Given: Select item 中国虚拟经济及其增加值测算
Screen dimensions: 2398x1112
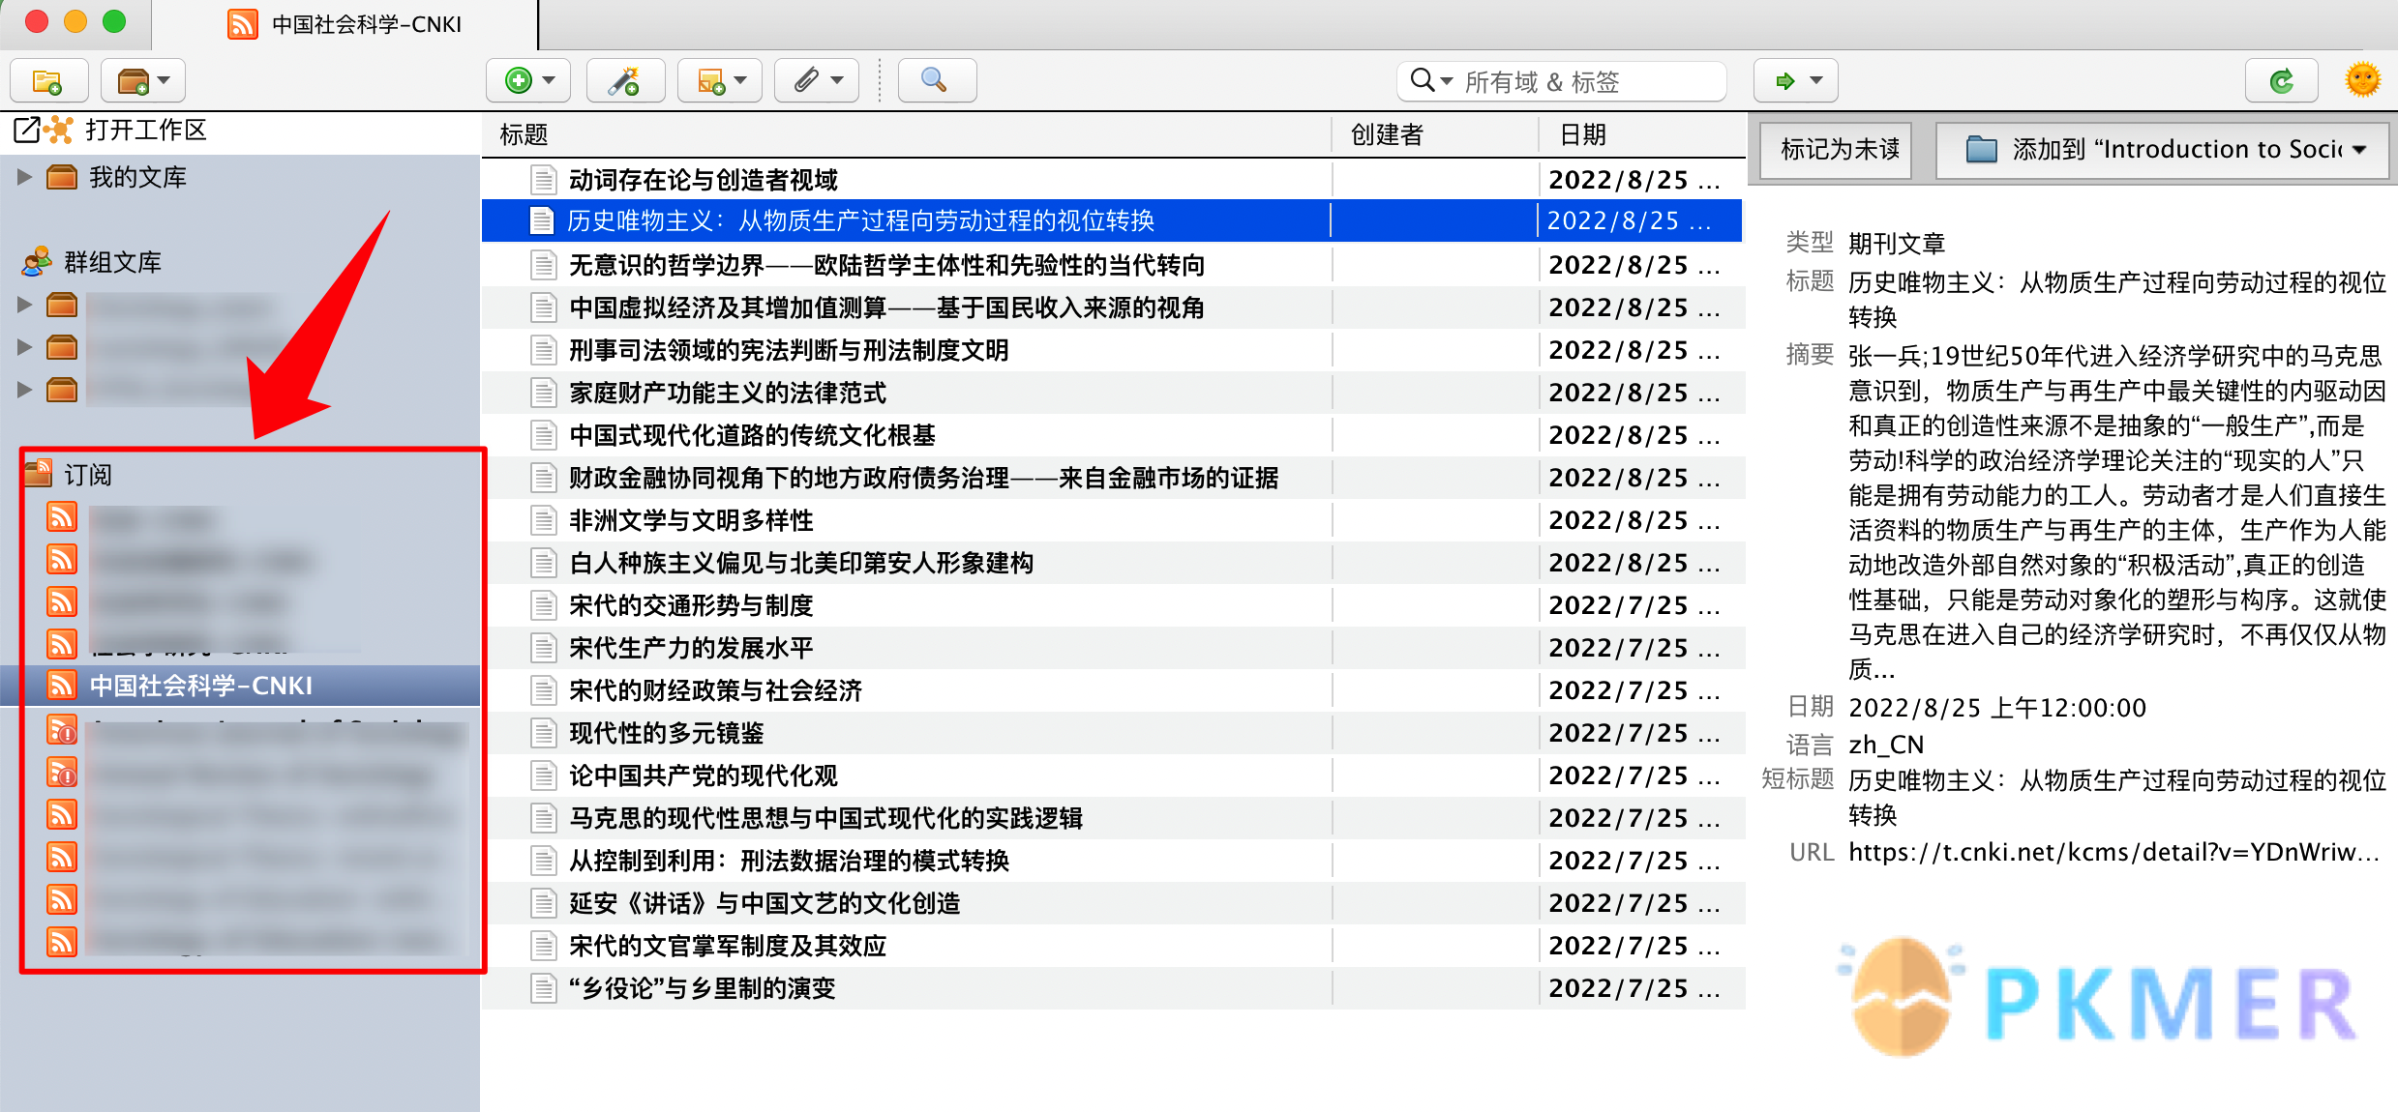Looking at the screenshot, I should [1113, 307].
